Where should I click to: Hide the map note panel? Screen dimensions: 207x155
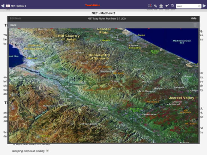[x=193, y=18]
